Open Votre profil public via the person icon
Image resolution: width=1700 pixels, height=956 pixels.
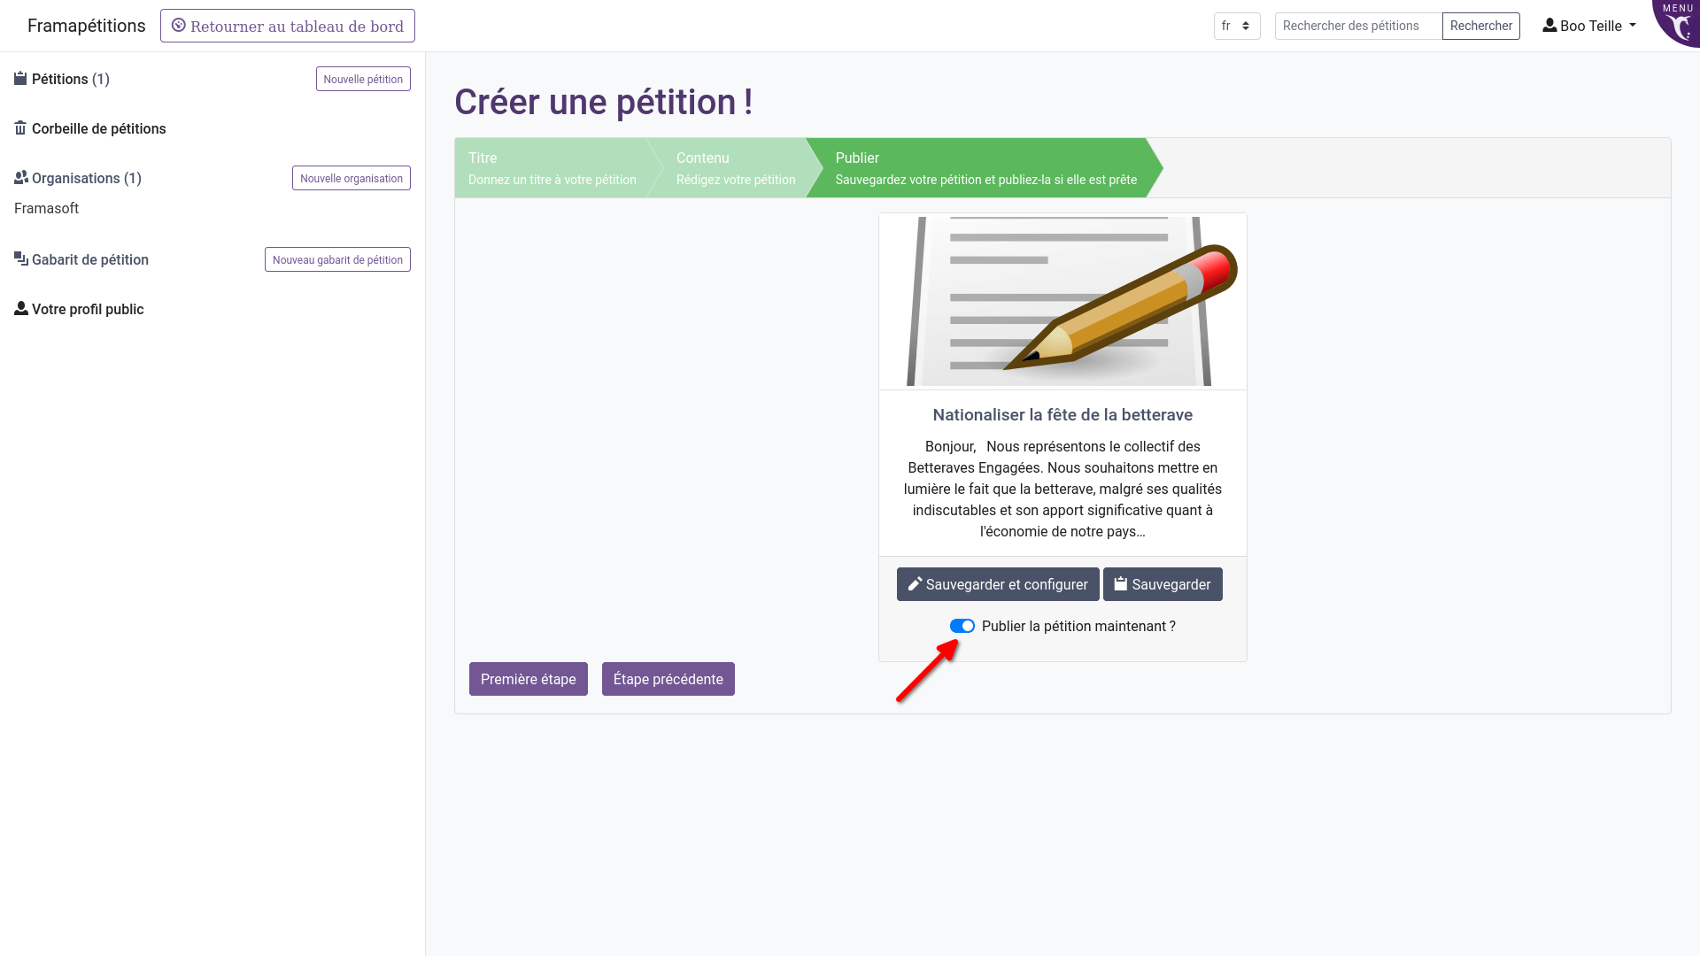pyautogui.click(x=19, y=308)
